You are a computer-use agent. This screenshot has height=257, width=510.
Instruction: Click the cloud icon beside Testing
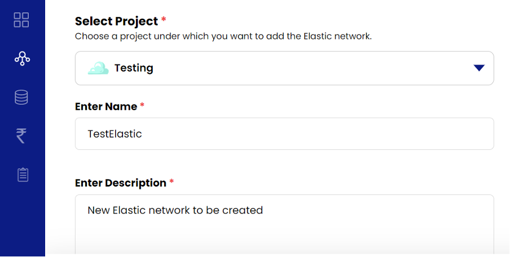coord(98,68)
